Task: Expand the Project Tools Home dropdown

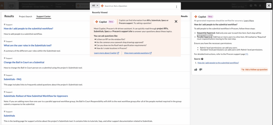Action: 64,6
